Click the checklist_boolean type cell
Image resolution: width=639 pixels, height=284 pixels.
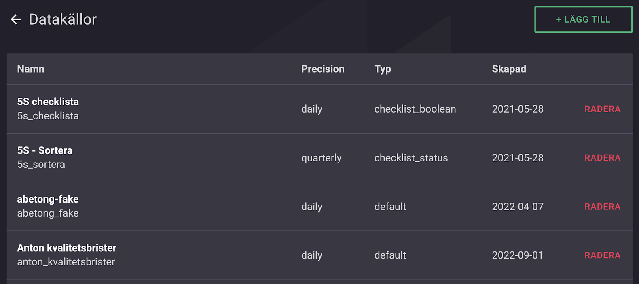[415, 109]
